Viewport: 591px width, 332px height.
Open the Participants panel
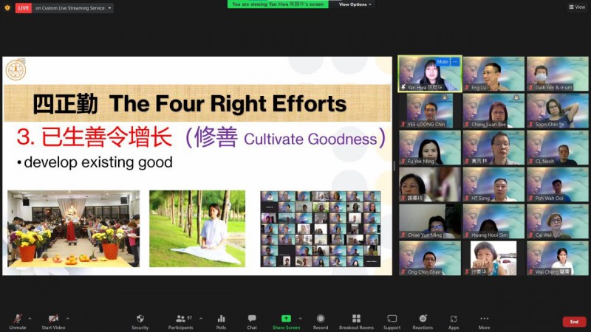tap(180, 321)
